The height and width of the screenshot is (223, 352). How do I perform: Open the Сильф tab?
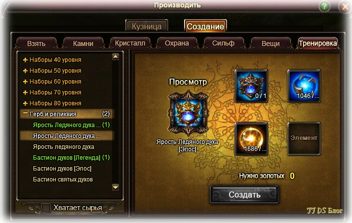(x=223, y=43)
